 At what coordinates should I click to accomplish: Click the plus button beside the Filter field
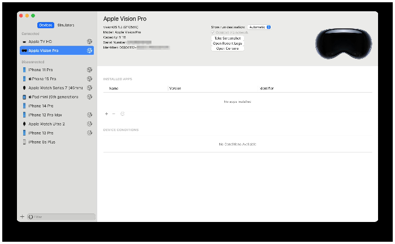22,217
